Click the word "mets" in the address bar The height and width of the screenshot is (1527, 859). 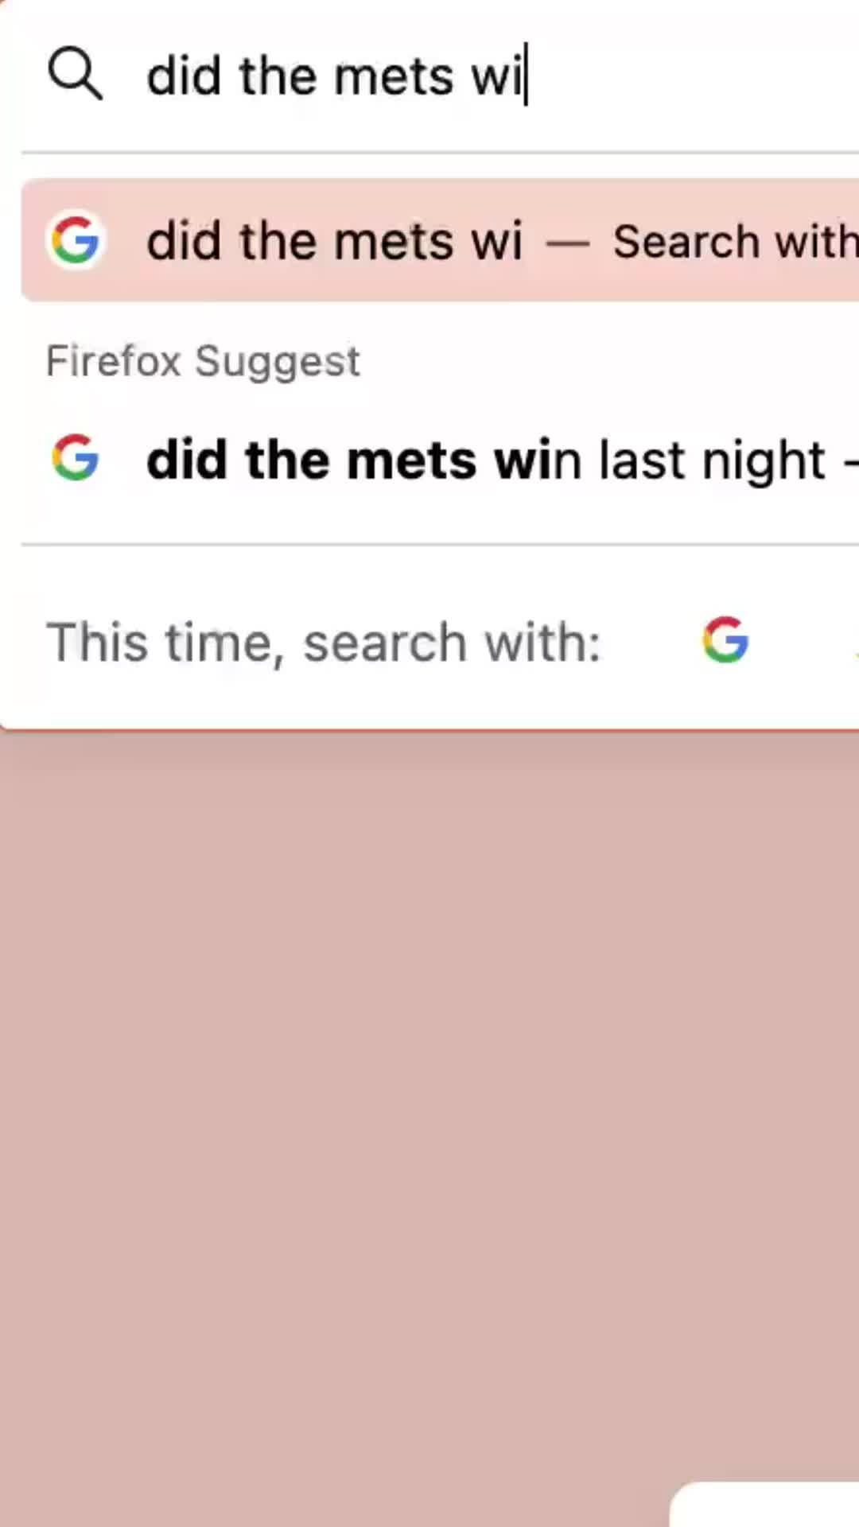coord(394,77)
